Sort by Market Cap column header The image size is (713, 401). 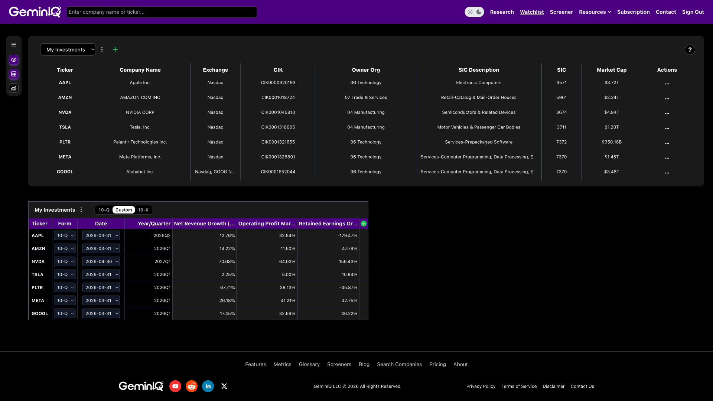pyautogui.click(x=612, y=70)
